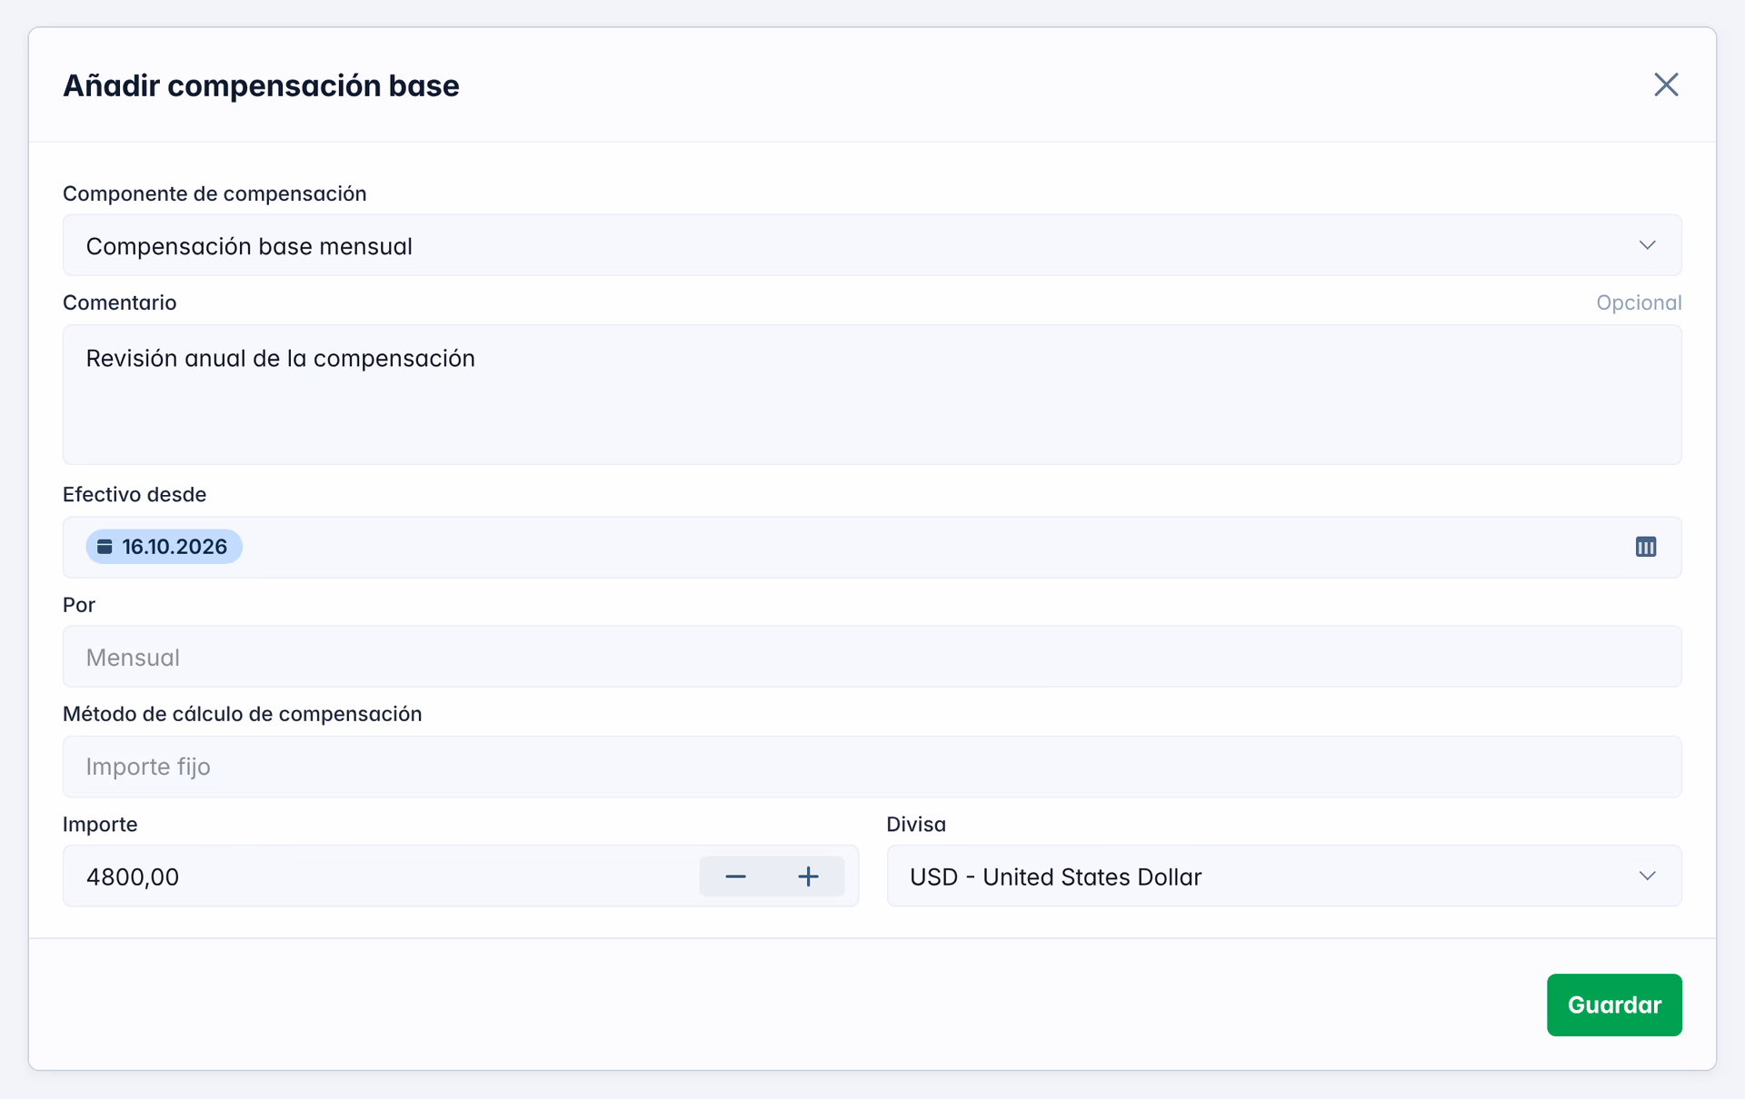This screenshot has width=1745, height=1099.
Task: Click the disabled Mensual field
Action: pos(872,657)
